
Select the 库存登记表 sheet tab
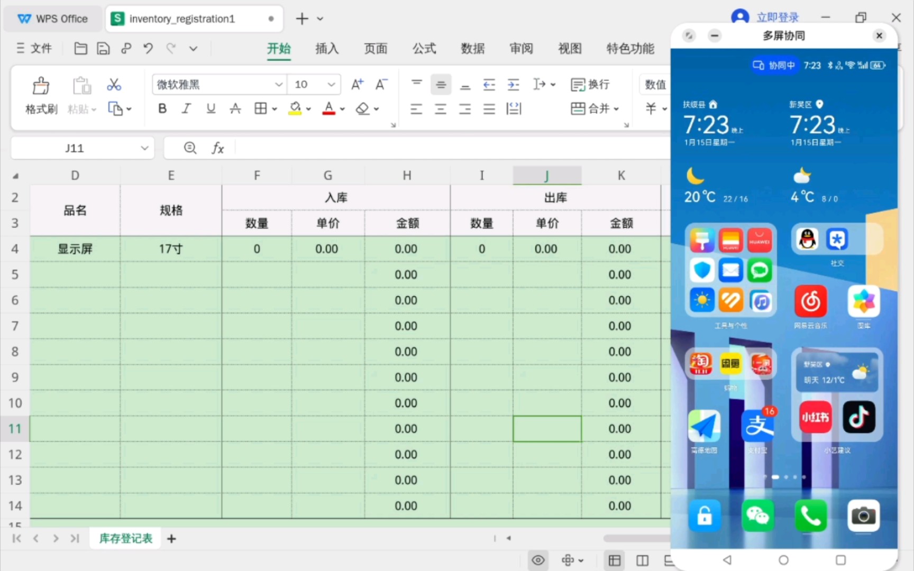click(125, 538)
